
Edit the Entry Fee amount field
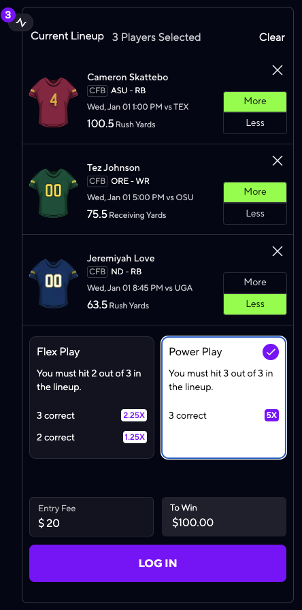[x=92, y=517]
